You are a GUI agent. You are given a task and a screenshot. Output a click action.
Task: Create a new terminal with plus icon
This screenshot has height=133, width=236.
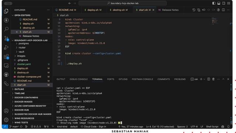coord(201,79)
